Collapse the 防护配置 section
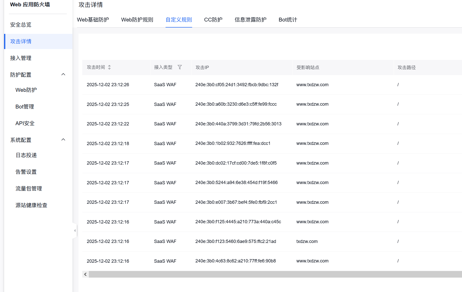Image resolution: width=462 pixels, height=292 pixels. [x=63, y=74]
